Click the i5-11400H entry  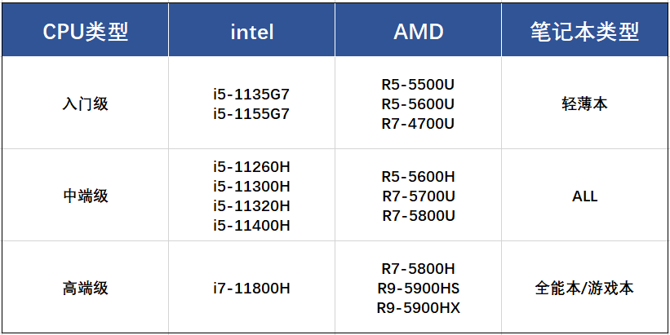coord(251,226)
